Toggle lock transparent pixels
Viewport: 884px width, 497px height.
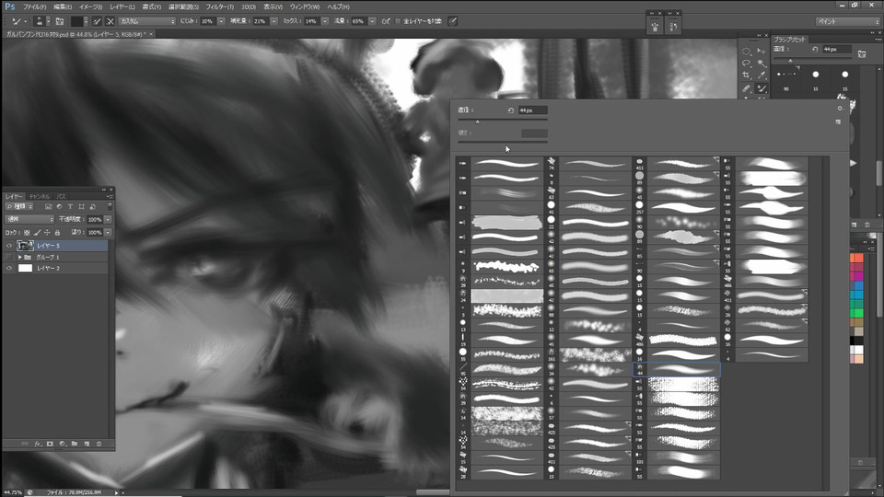(27, 233)
